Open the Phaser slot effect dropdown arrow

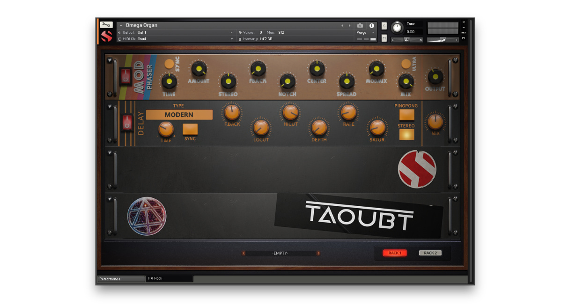[x=110, y=60]
